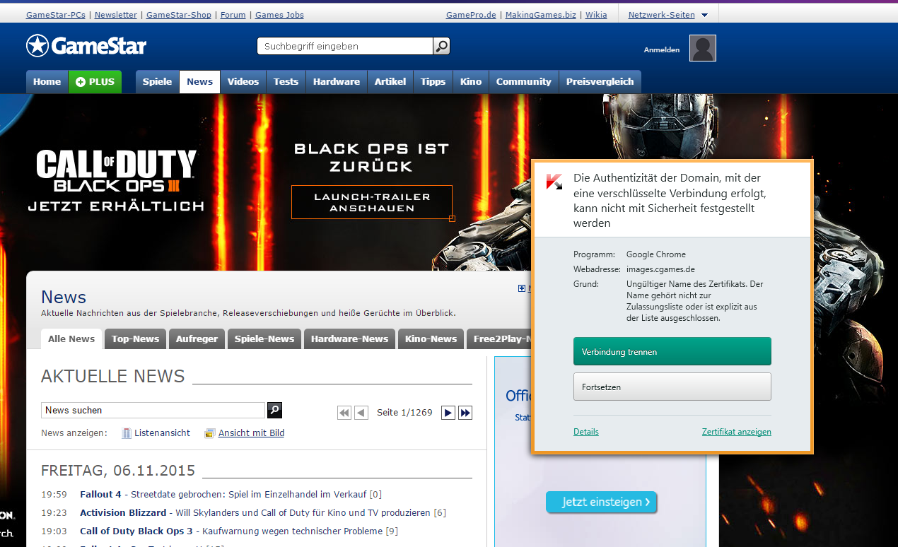Open the Preisvergleich navigation tab
The height and width of the screenshot is (547, 898).
pyautogui.click(x=600, y=82)
